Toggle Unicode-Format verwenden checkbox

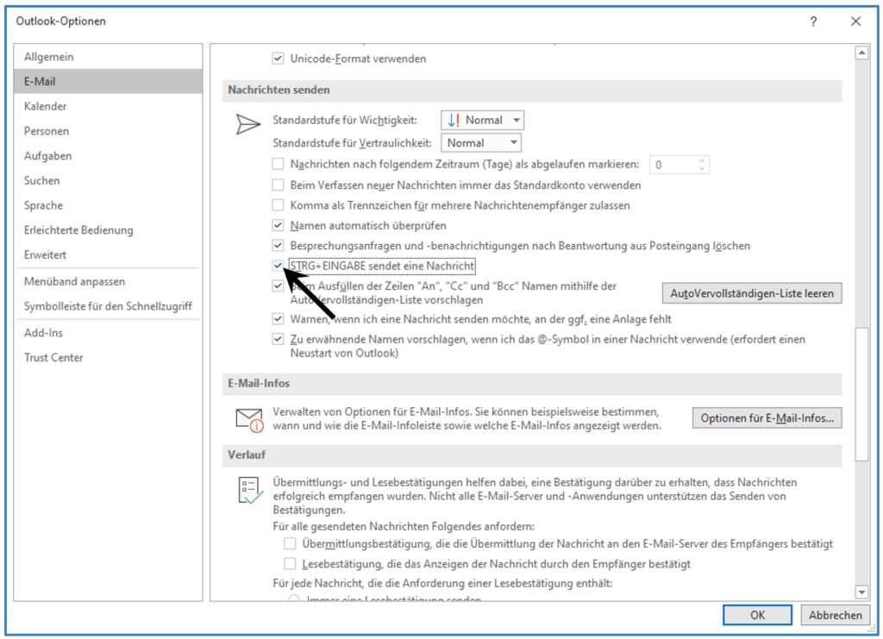[x=278, y=58]
